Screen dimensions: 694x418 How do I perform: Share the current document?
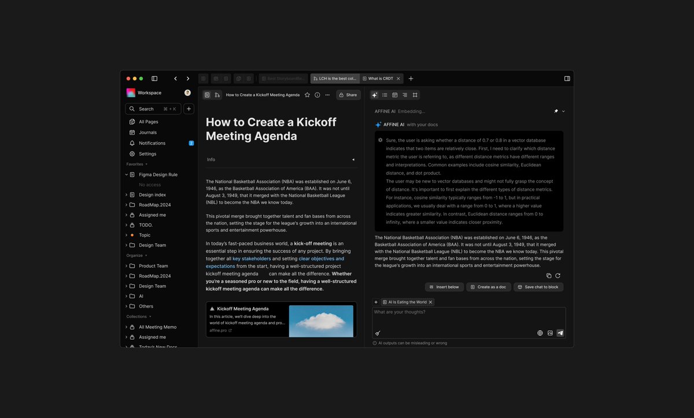pyautogui.click(x=348, y=95)
